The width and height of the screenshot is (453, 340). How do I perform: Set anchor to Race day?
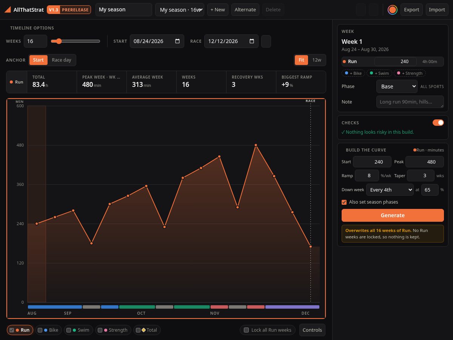pyautogui.click(x=62, y=60)
